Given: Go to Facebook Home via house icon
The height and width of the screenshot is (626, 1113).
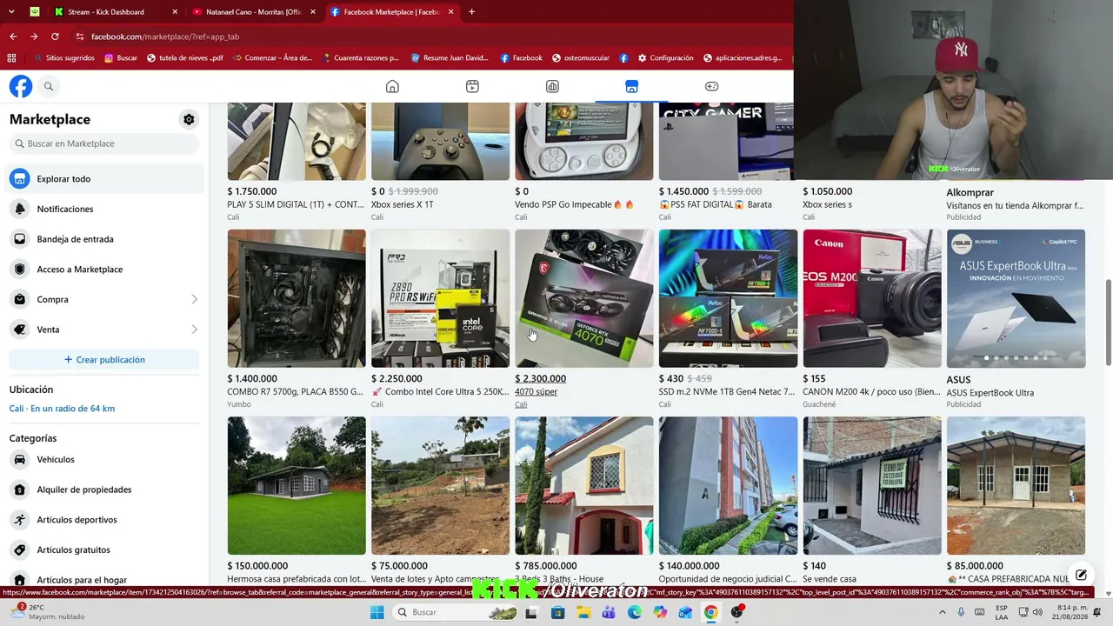Looking at the screenshot, I should click(392, 86).
